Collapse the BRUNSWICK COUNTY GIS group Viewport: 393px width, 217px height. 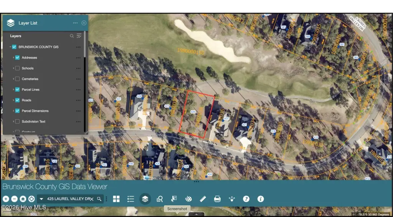click(10, 47)
